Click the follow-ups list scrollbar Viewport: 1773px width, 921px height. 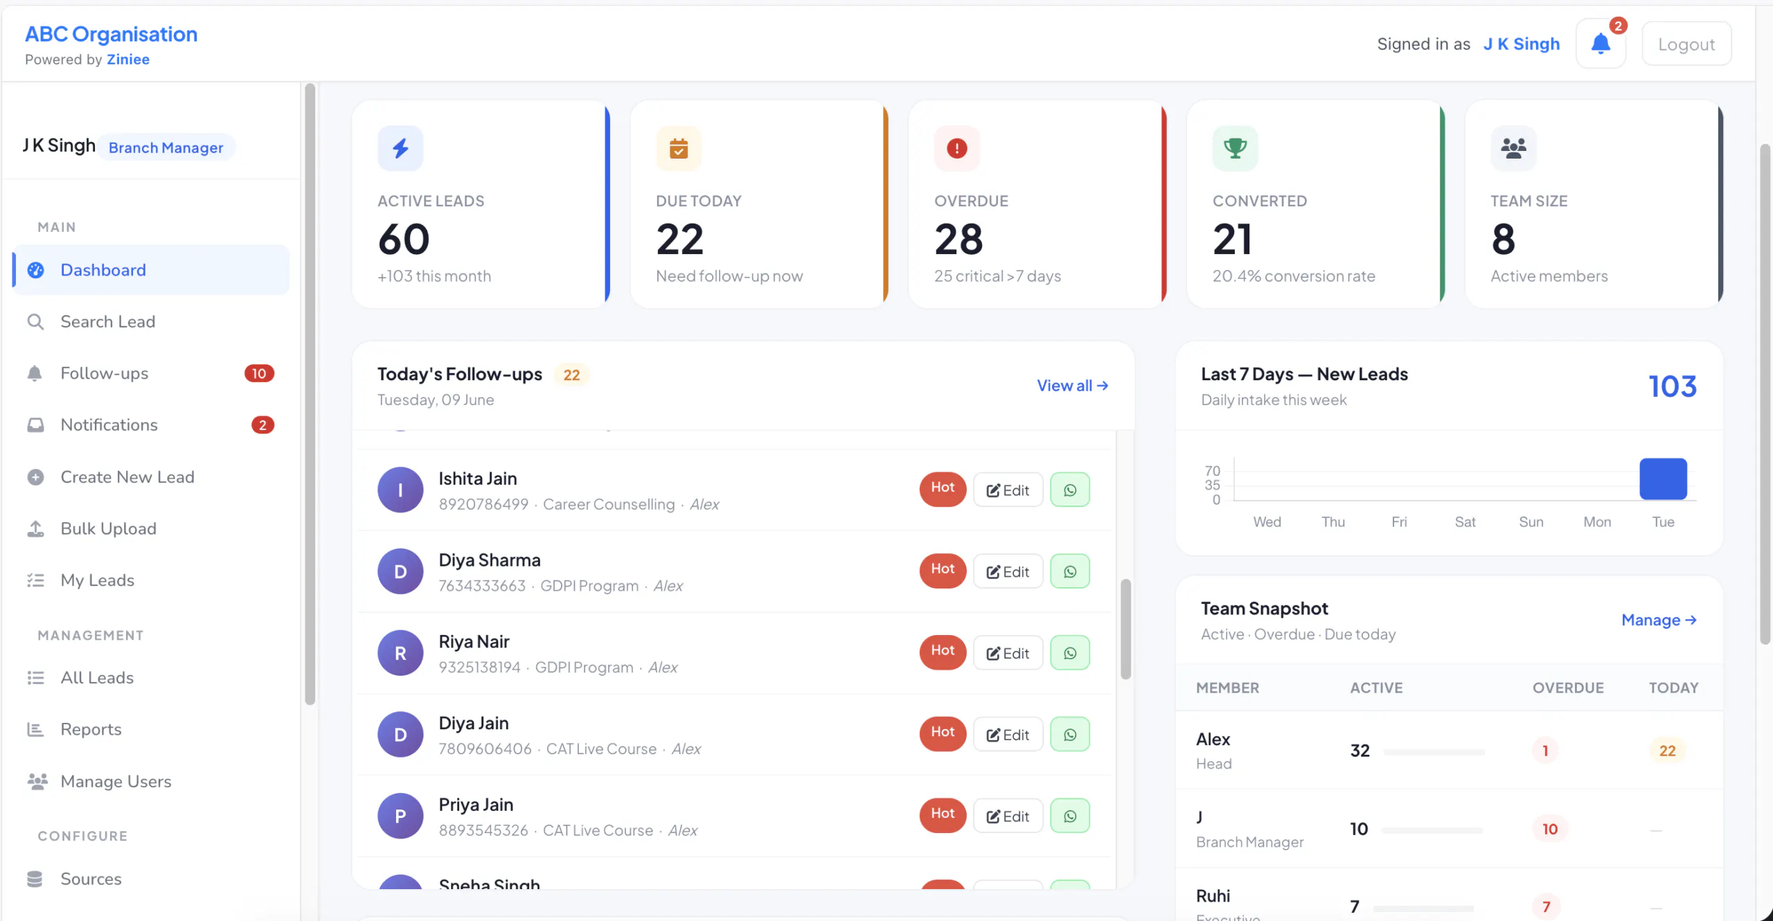(1125, 629)
